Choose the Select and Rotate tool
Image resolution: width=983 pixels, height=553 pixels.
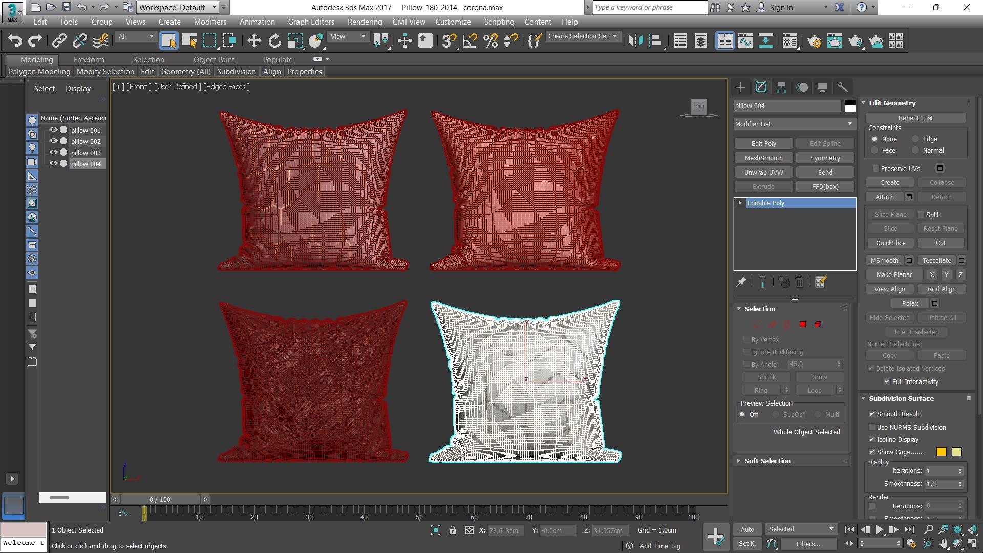274,40
